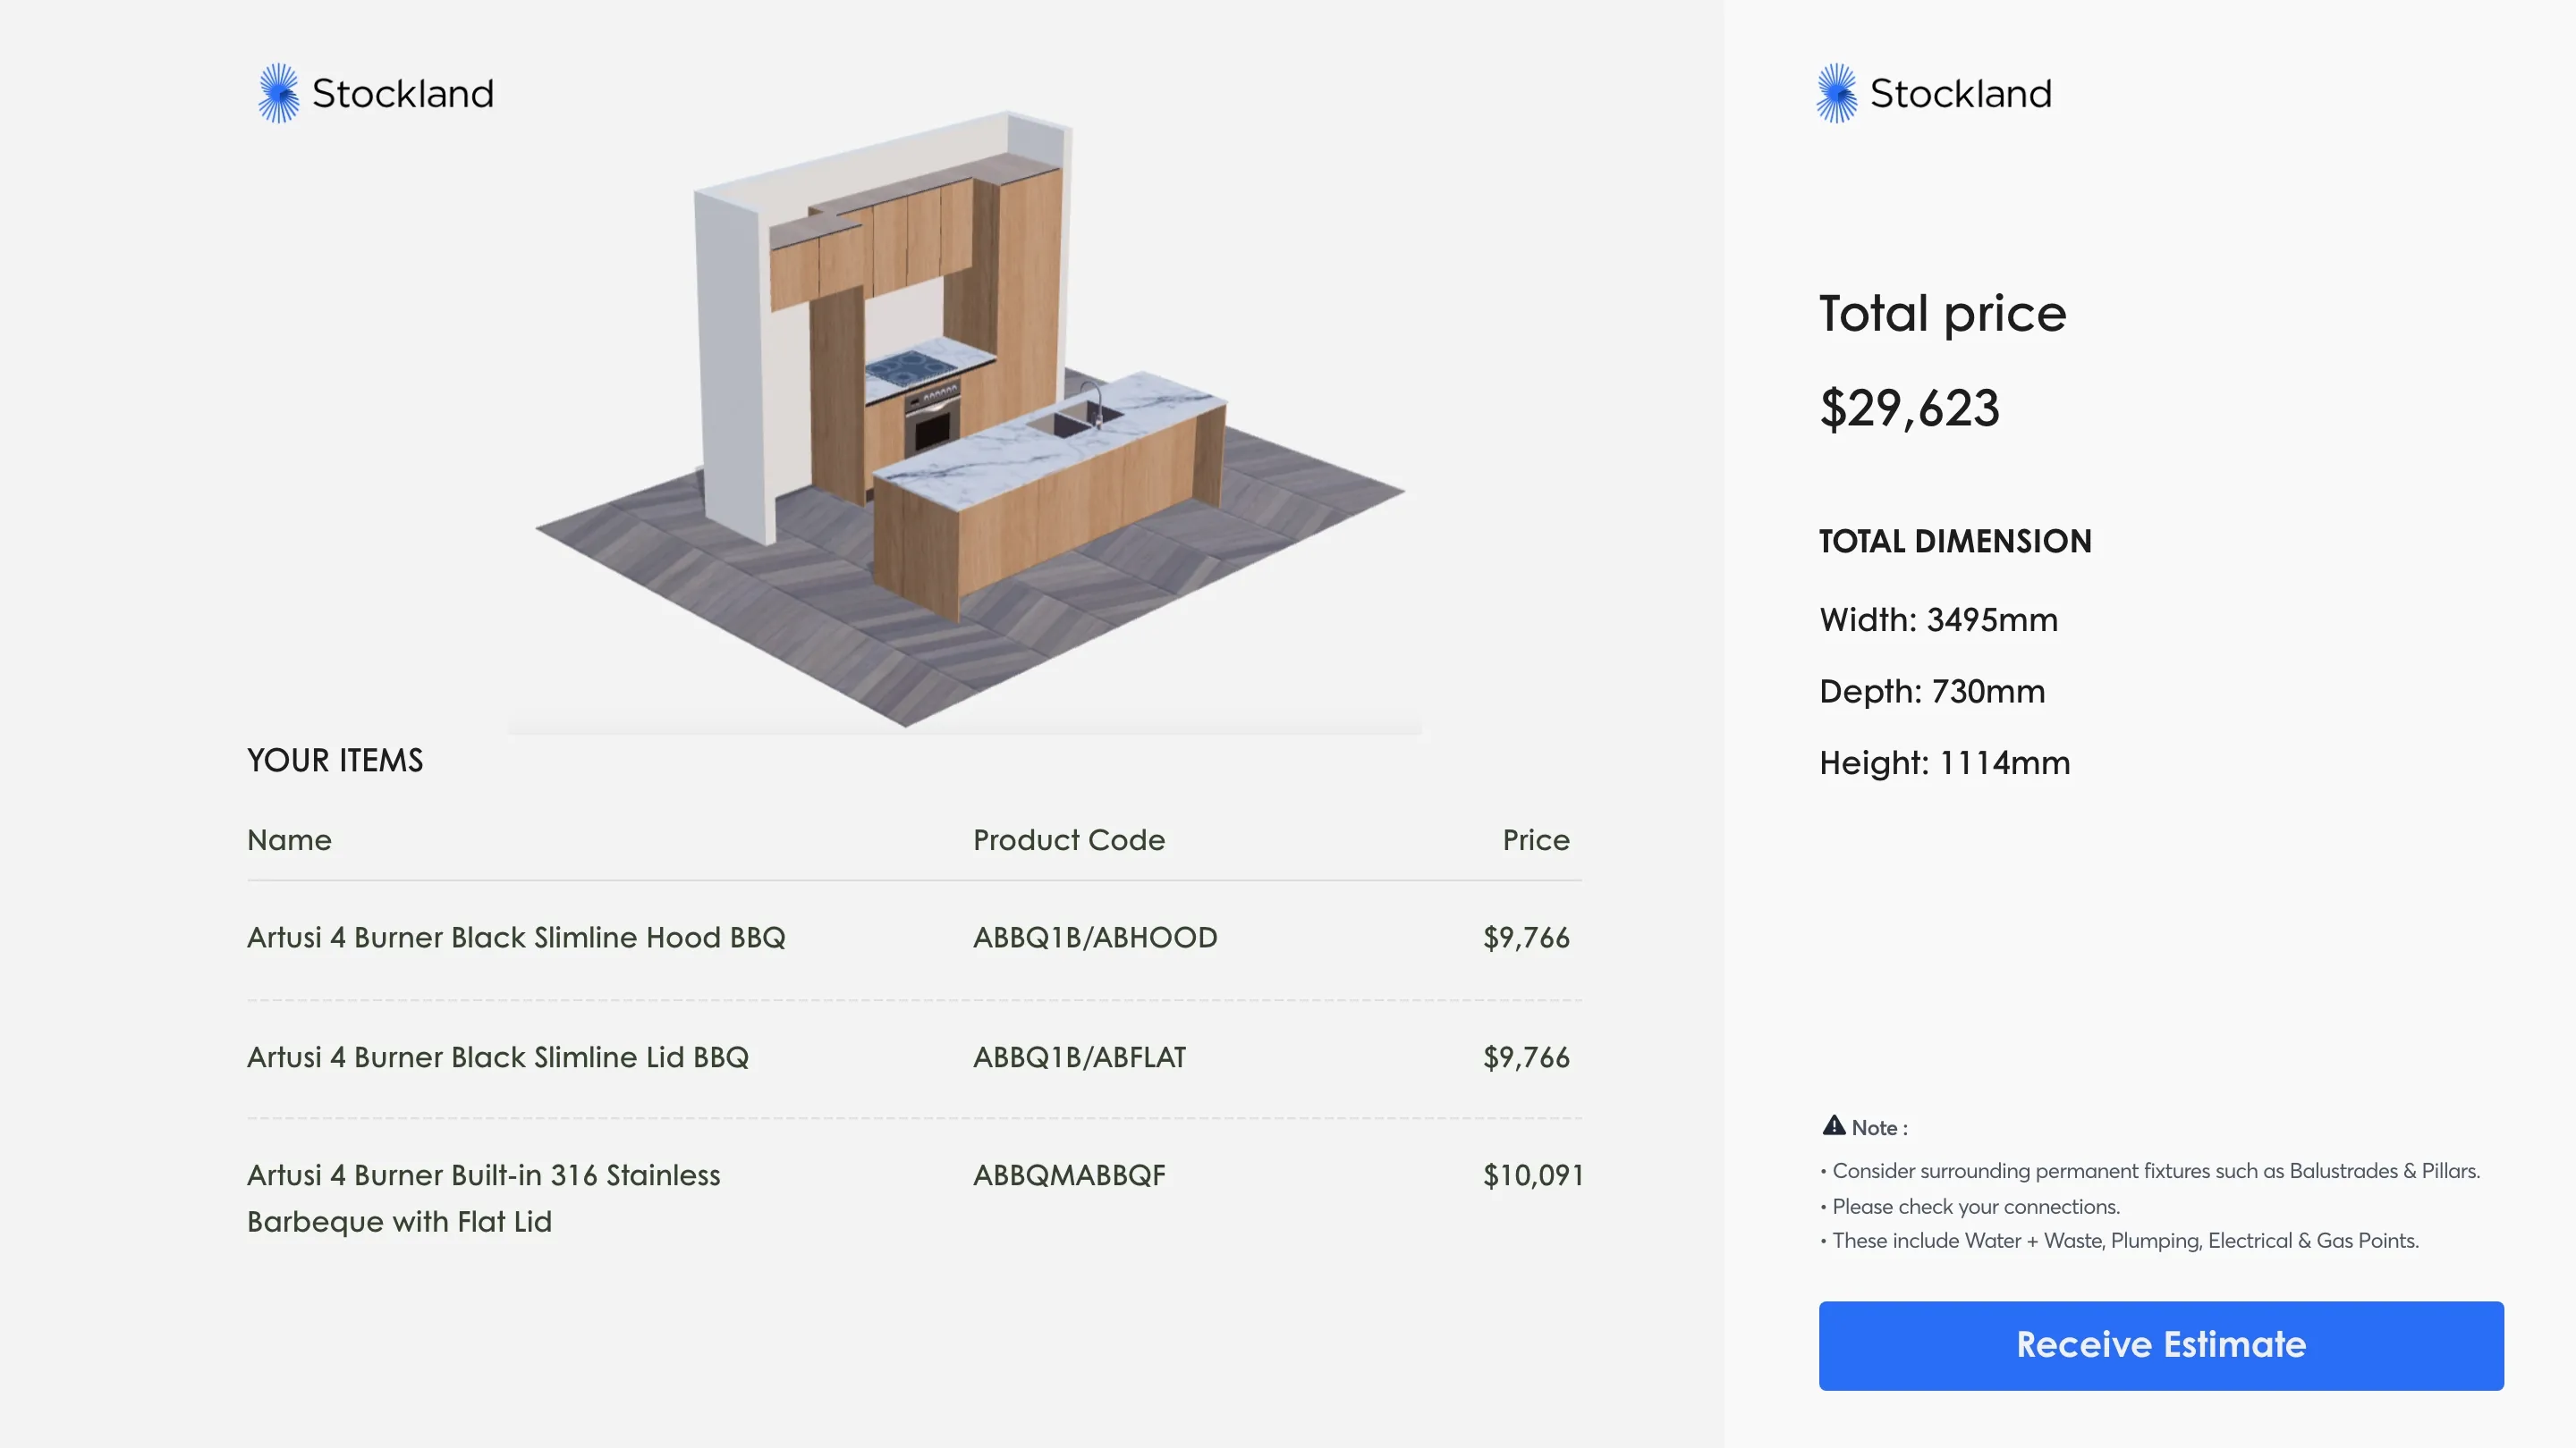This screenshot has width=2576, height=1448.
Task: Click the Stockland starburst logo above Total price
Action: point(1836,94)
